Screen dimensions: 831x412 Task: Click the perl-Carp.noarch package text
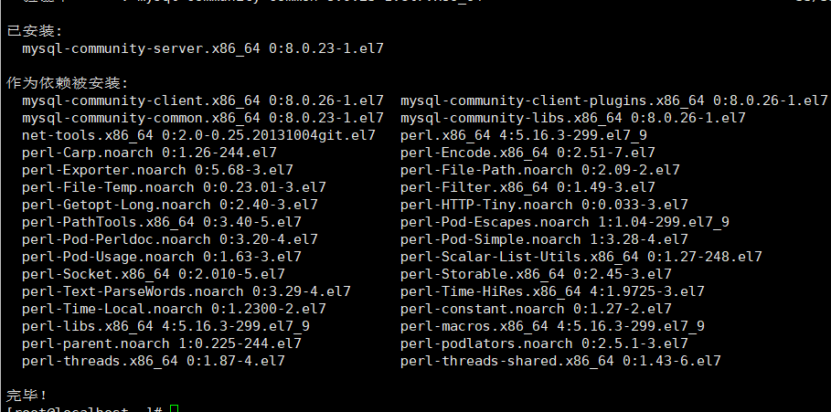(149, 153)
